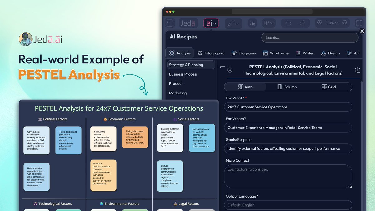Zoom in using the magnifier plus icon
This screenshot has width=375, height=211.
[x=320, y=23]
